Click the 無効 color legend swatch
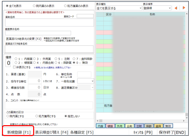Viewport: 192px width, 138px height. [x=168, y=126]
